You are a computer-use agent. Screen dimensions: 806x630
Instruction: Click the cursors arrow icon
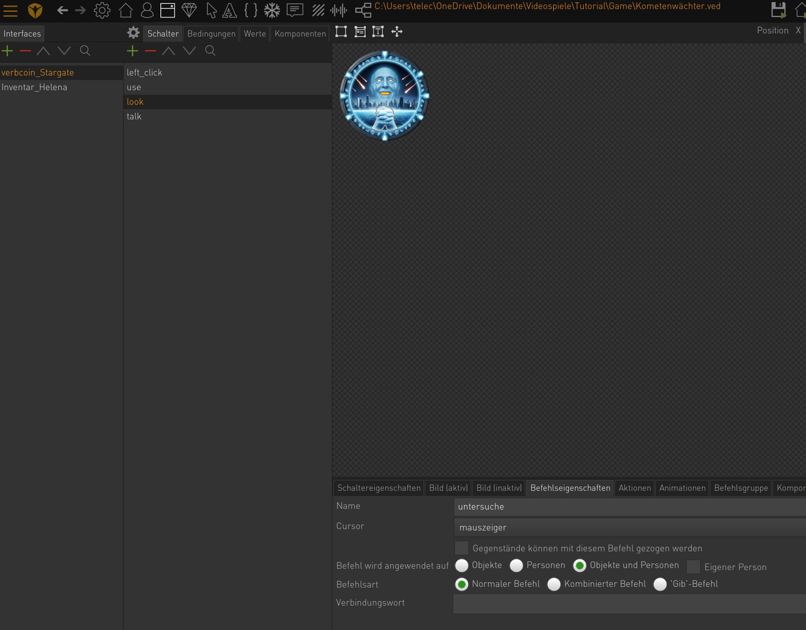211,10
